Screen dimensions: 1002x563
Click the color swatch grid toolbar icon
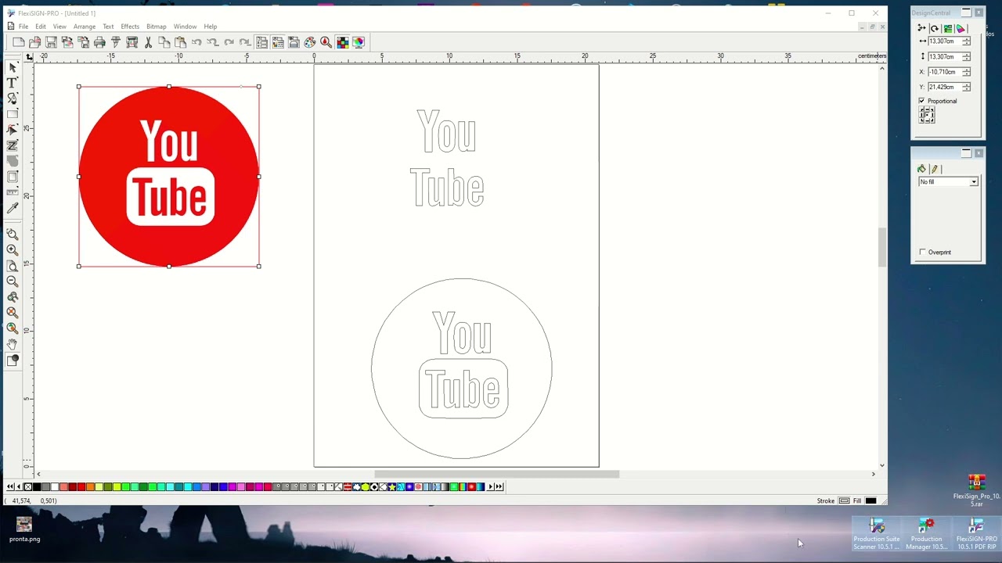(342, 42)
